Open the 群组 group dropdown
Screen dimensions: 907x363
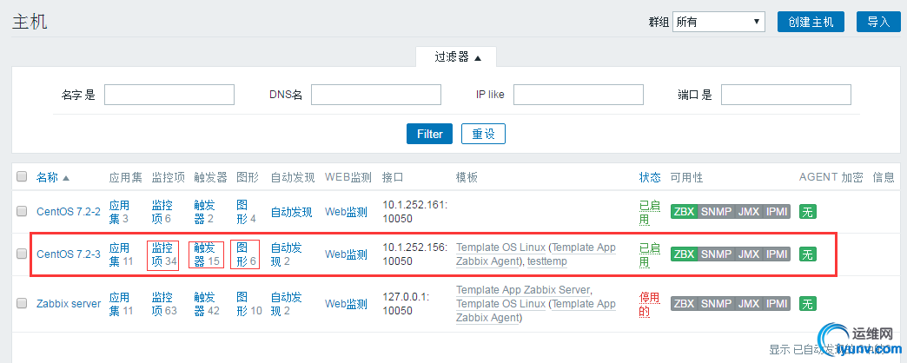click(718, 22)
